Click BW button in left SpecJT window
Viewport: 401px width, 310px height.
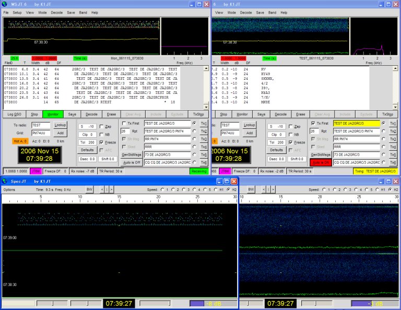pos(89,189)
